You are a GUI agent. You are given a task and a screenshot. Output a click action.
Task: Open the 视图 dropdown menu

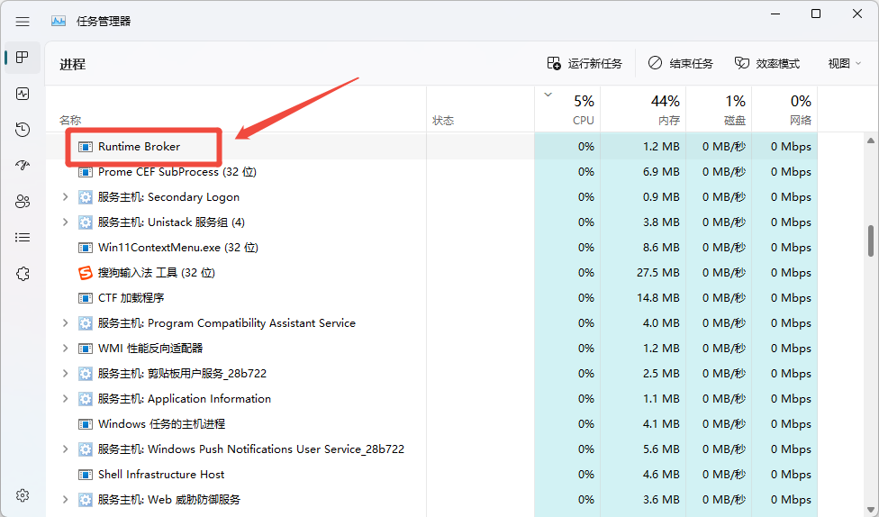click(844, 63)
